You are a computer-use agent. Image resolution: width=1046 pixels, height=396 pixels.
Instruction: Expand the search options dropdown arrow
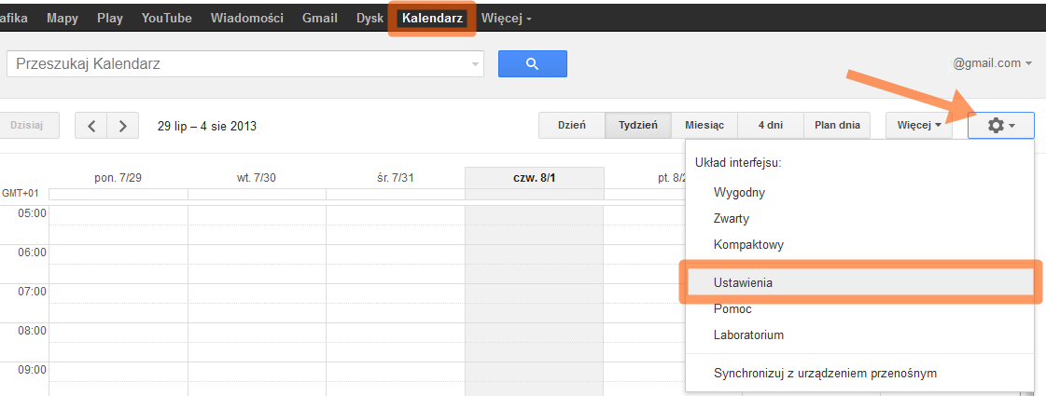[475, 64]
